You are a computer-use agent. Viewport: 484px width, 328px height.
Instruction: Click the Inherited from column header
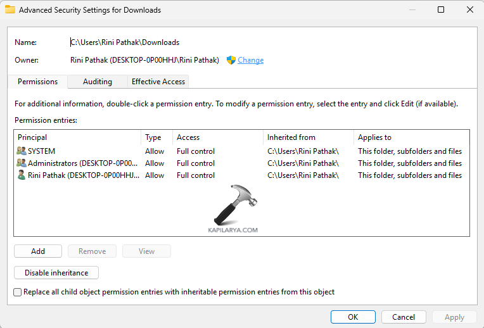tap(307, 137)
